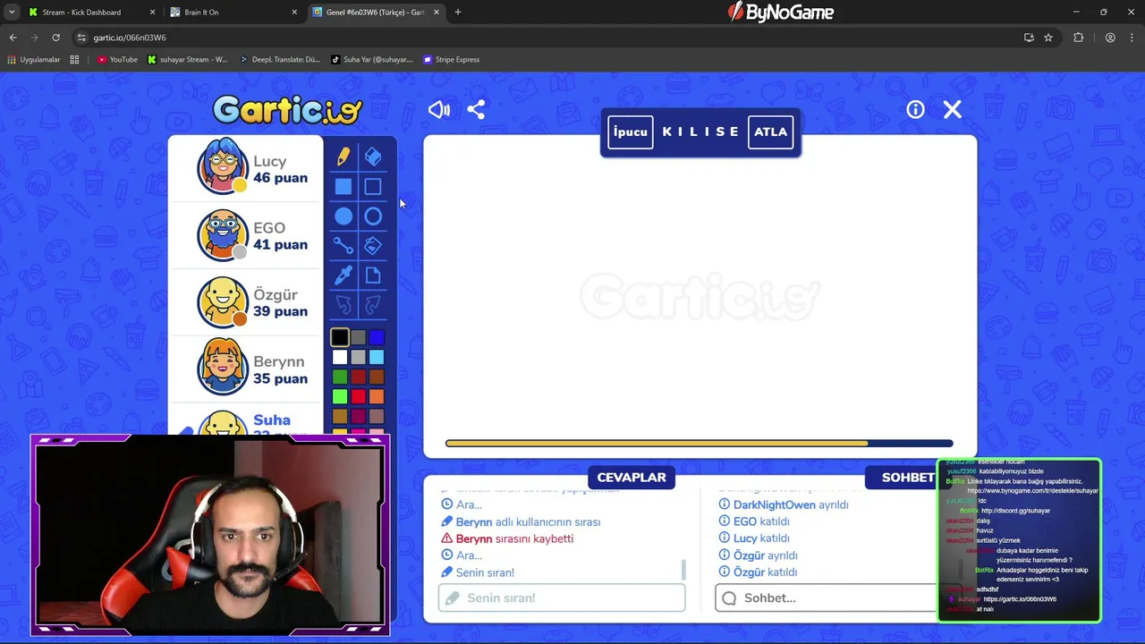Activate the eyedropper color picker
Image resolution: width=1145 pixels, height=644 pixels.
343,275
